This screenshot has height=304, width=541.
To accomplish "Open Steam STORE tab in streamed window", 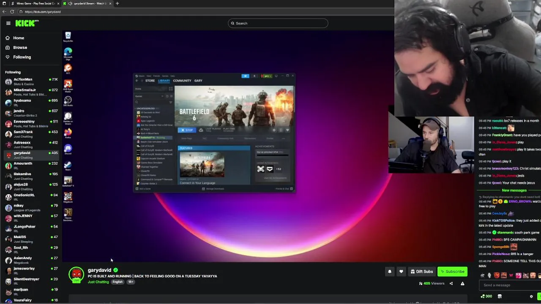I will coord(150,81).
